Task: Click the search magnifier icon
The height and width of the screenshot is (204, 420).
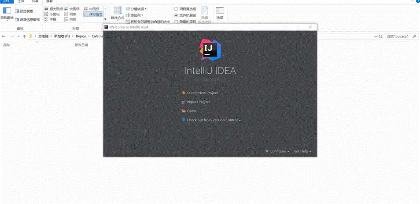Action: (415, 36)
